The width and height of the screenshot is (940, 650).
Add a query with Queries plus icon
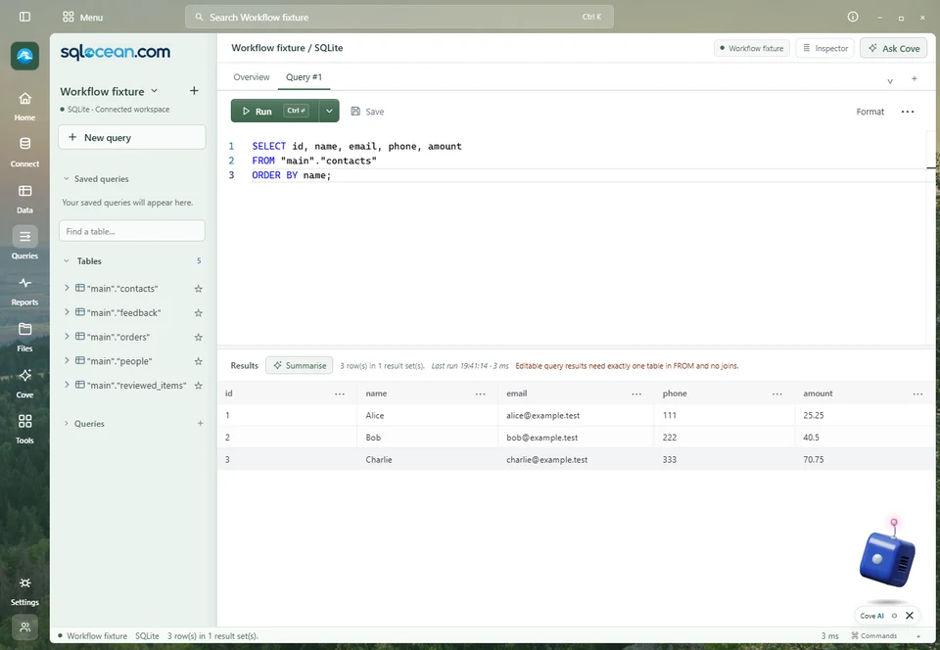click(x=200, y=424)
